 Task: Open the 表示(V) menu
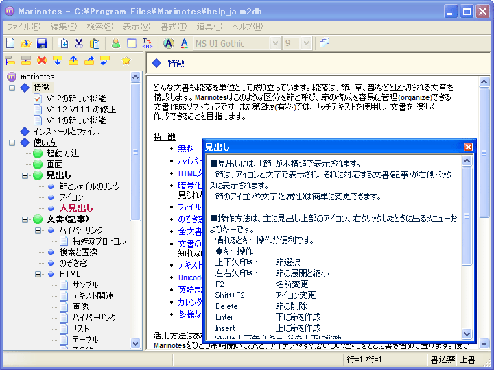click(137, 27)
